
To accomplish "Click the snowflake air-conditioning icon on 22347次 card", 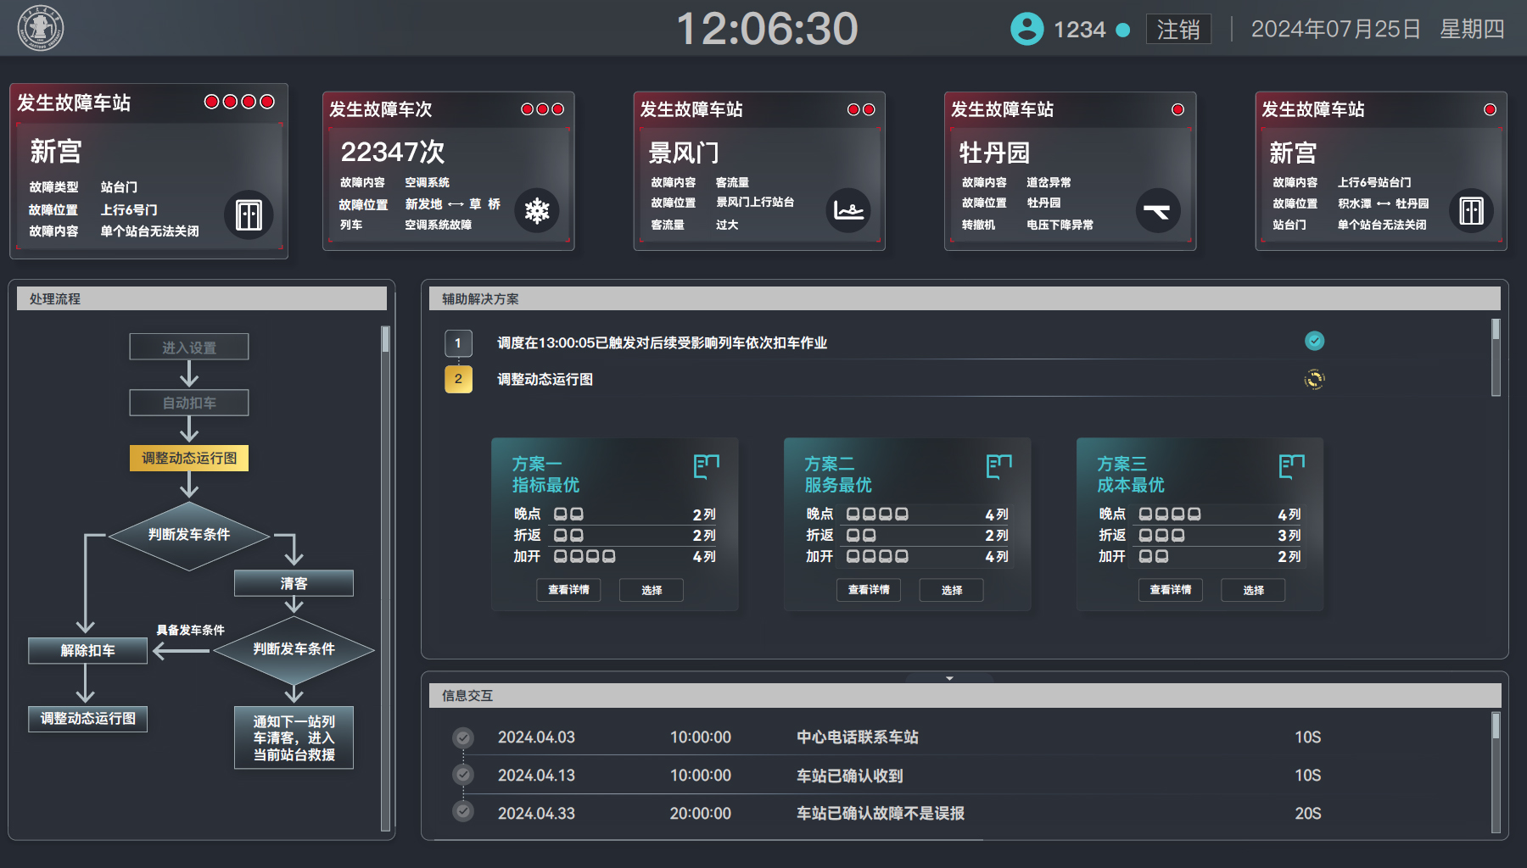I will click(536, 210).
